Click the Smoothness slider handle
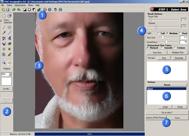Viewport: 189px width, 136px height. [167, 42]
